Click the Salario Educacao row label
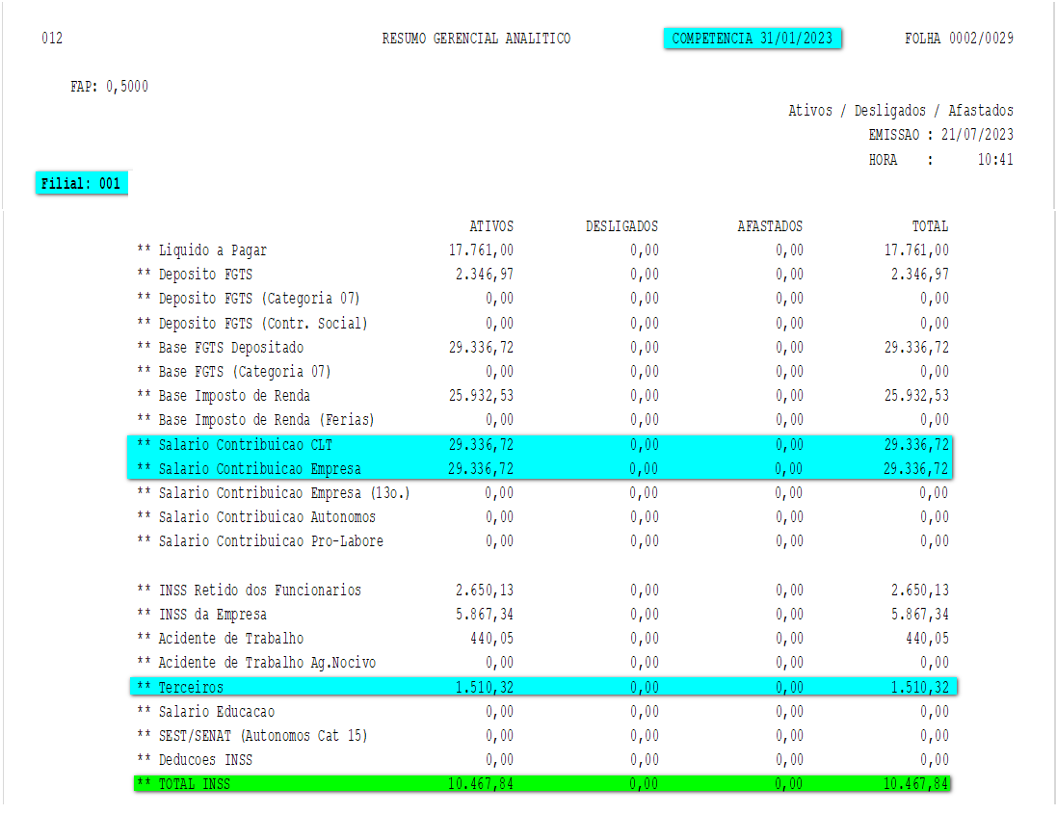The width and height of the screenshot is (1057, 814). click(x=205, y=712)
